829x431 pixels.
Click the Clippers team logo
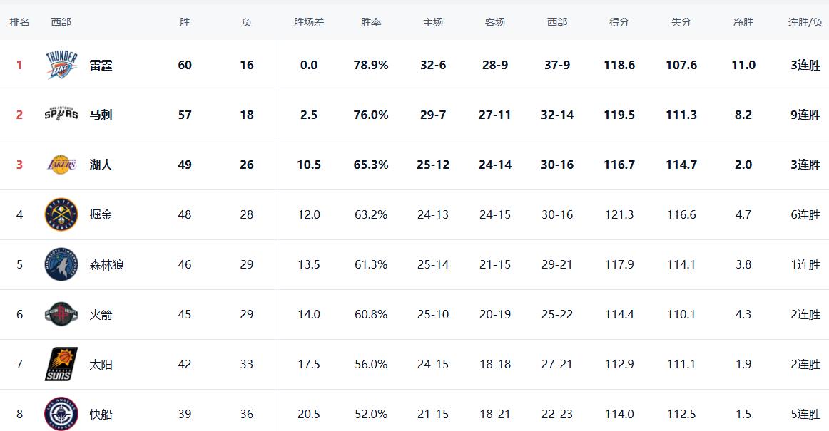click(61, 414)
